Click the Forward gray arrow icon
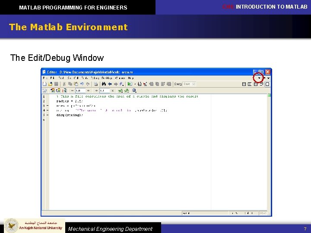 (x=116, y=84)
